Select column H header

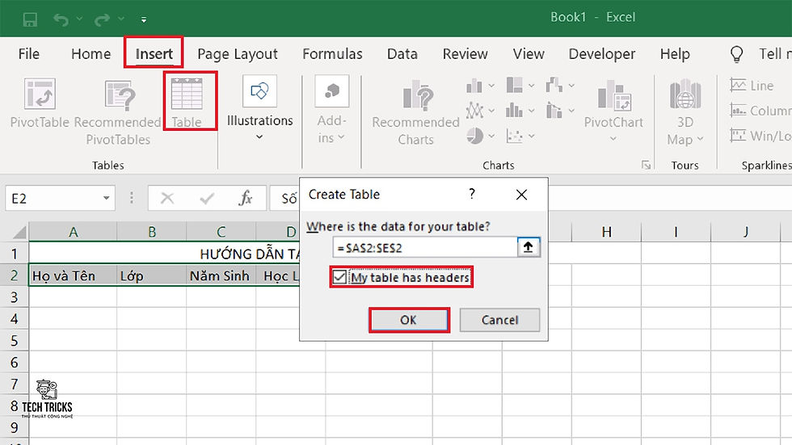(607, 232)
